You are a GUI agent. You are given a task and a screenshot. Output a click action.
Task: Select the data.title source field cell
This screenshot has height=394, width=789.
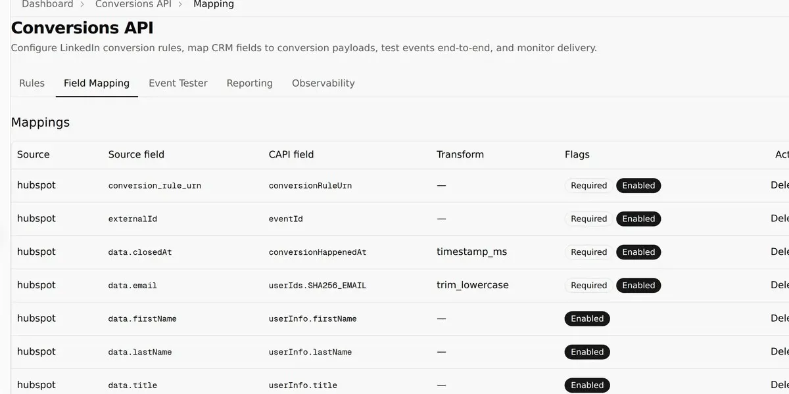[133, 385]
